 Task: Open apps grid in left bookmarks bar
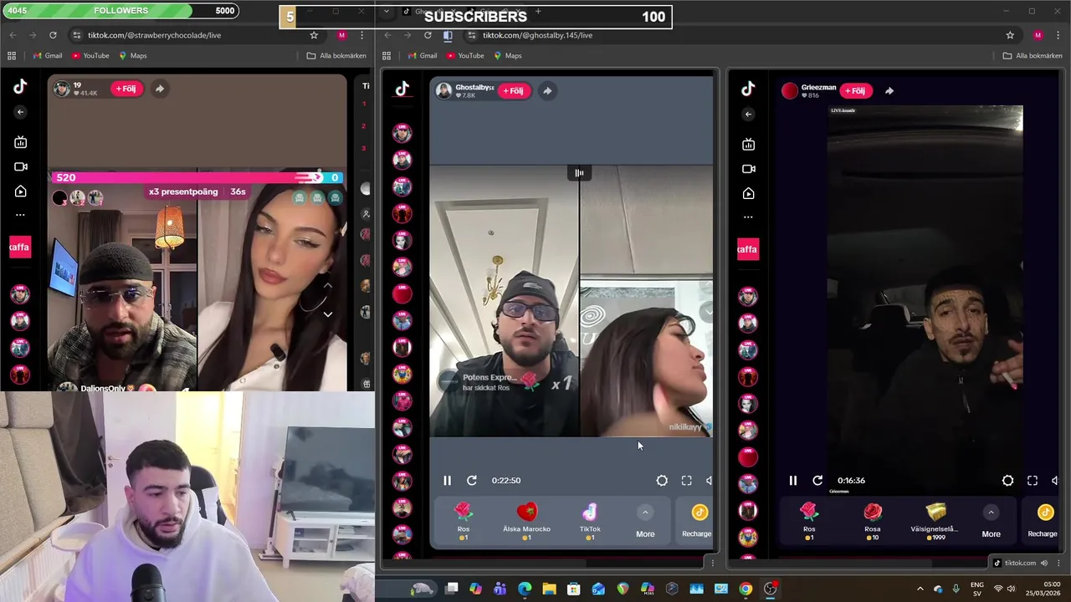coord(12,55)
